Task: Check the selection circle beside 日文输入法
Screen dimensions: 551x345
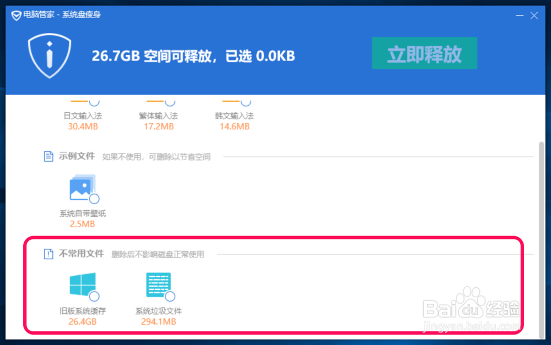Action: pos(95,101)
